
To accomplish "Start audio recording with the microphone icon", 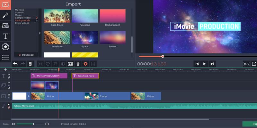I will click(x=78, y=64).
